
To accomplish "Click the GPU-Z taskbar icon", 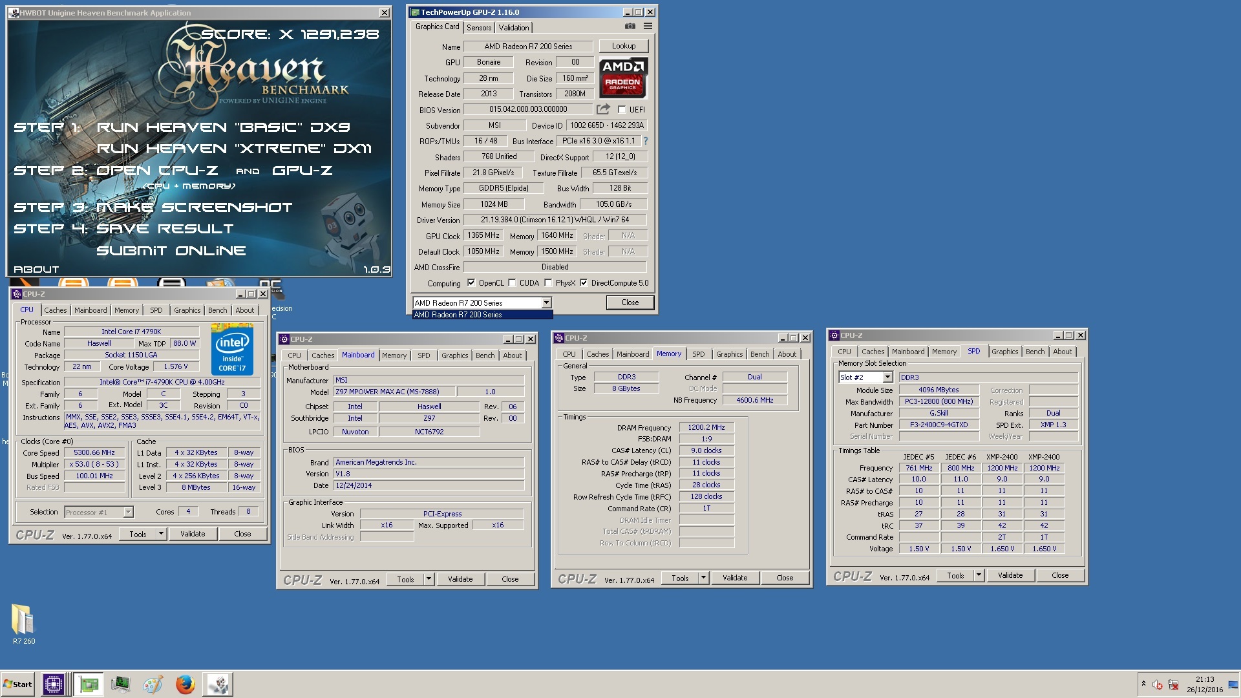I will (x=89, y=684).
